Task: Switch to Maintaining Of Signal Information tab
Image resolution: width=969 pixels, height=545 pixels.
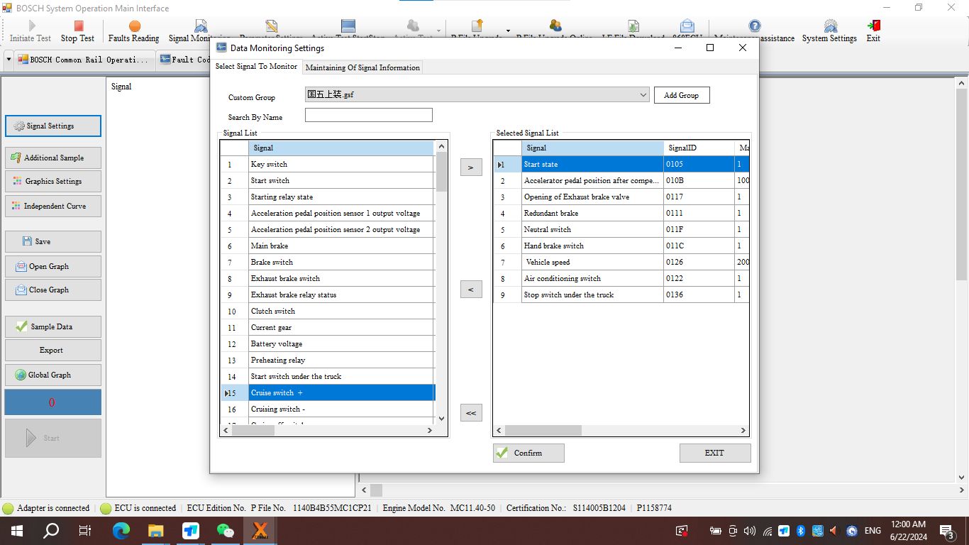Action: pyautogui.click(x=362, y=67)
